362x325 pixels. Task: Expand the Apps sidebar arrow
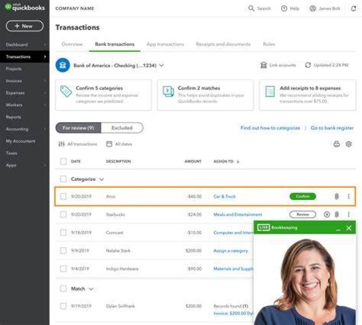45,165
